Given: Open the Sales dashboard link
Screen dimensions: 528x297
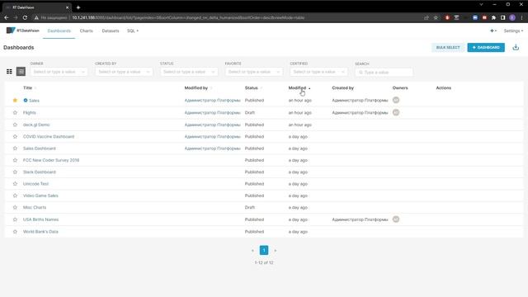Looking at the screenshot, I should point(34,101).
